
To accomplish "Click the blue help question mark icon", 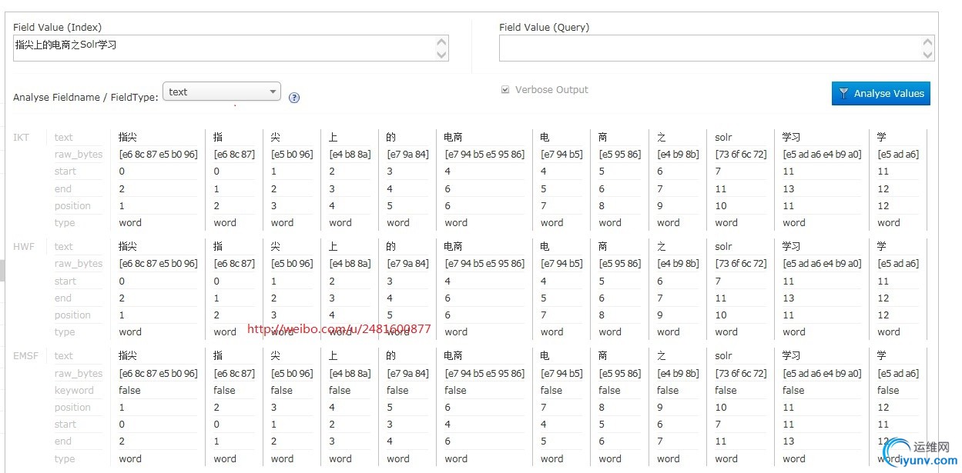I will click(x=293, y=98).
